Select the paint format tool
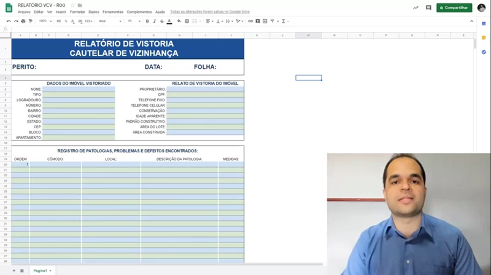The image size is (491, 275). coord(30,21)
